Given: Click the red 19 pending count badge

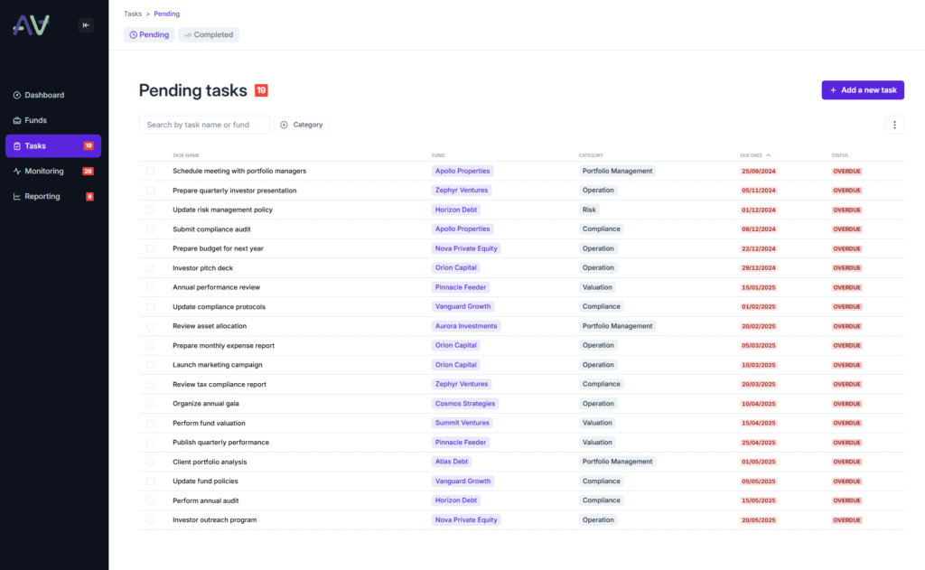Looking at the screenshot, I should click(x=261, y=90).
